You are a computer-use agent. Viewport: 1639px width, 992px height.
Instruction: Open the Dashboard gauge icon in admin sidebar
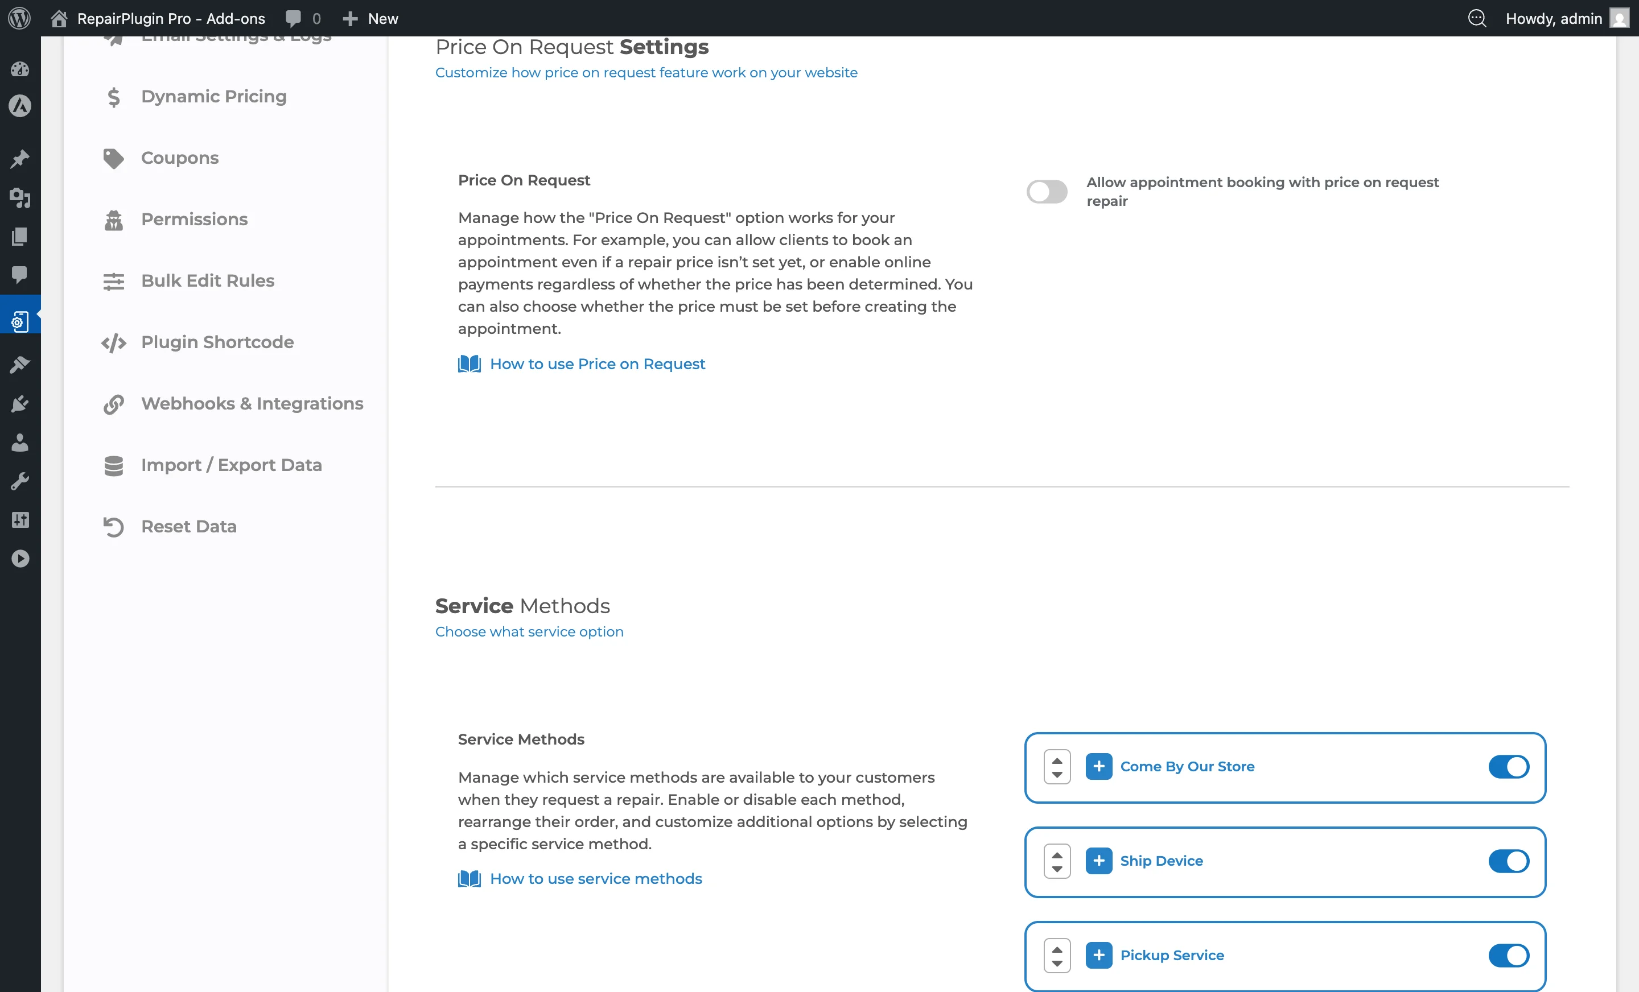[x=20, y=69]
